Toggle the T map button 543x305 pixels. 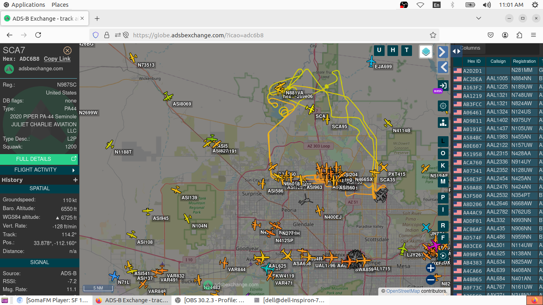(x=406, y=50)
